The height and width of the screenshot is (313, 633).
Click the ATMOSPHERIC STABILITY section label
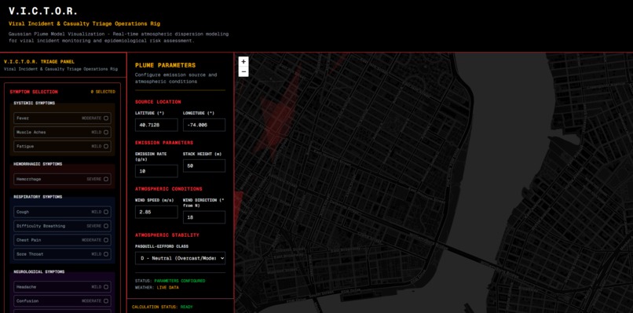coord(167,235)
